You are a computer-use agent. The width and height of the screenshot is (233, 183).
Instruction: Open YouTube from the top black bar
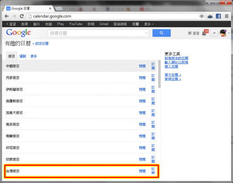[75, 24]
